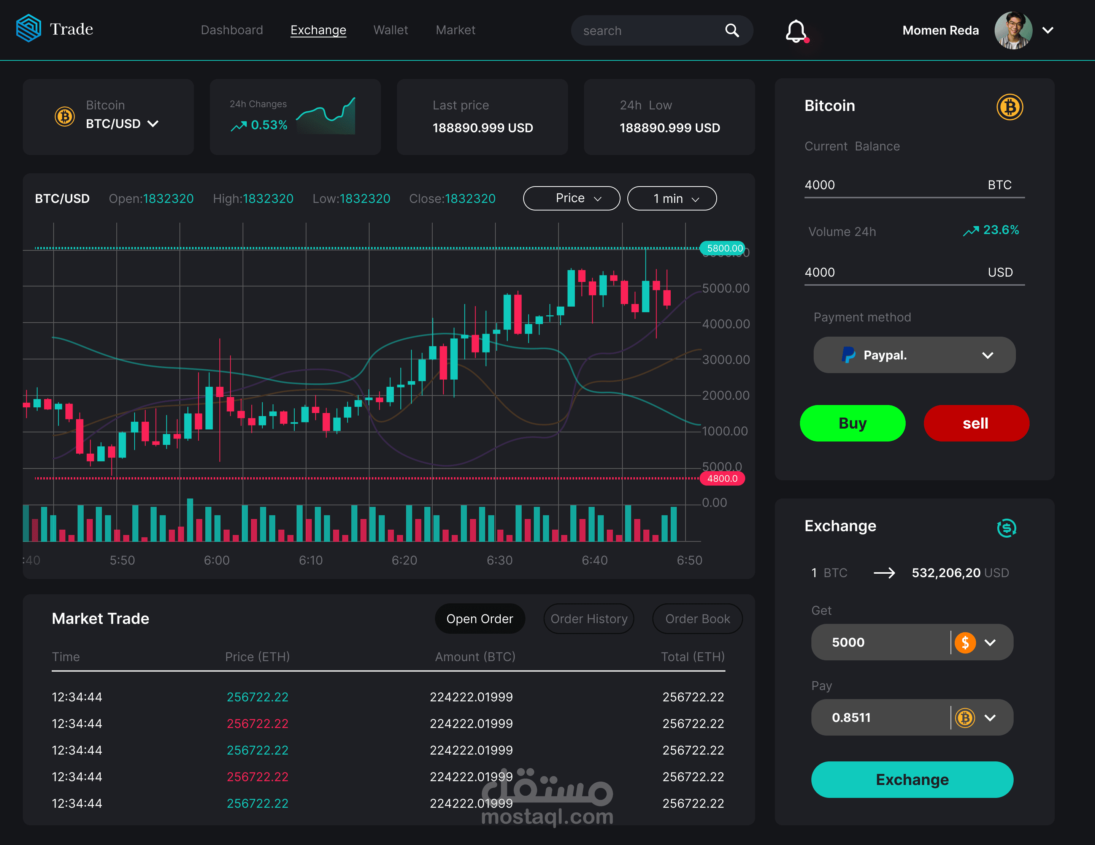Click the BTC/USD pair Bitcoin icon
This screenshot has width=1095, height=845.
pos(65,117)
